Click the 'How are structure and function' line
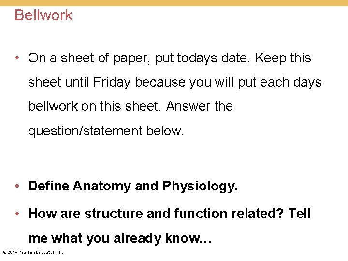The height and width of the screenshot is (261, 348). coord(169,214)
